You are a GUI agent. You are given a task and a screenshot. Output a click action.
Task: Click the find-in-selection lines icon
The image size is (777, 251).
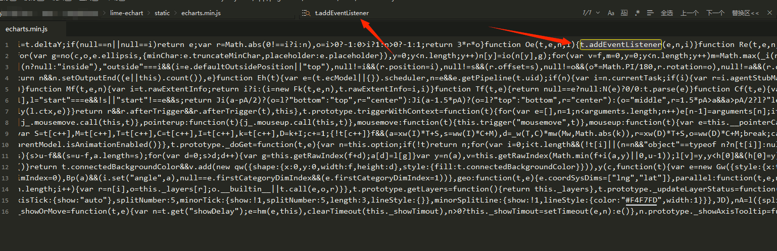[x=650, y=13]
